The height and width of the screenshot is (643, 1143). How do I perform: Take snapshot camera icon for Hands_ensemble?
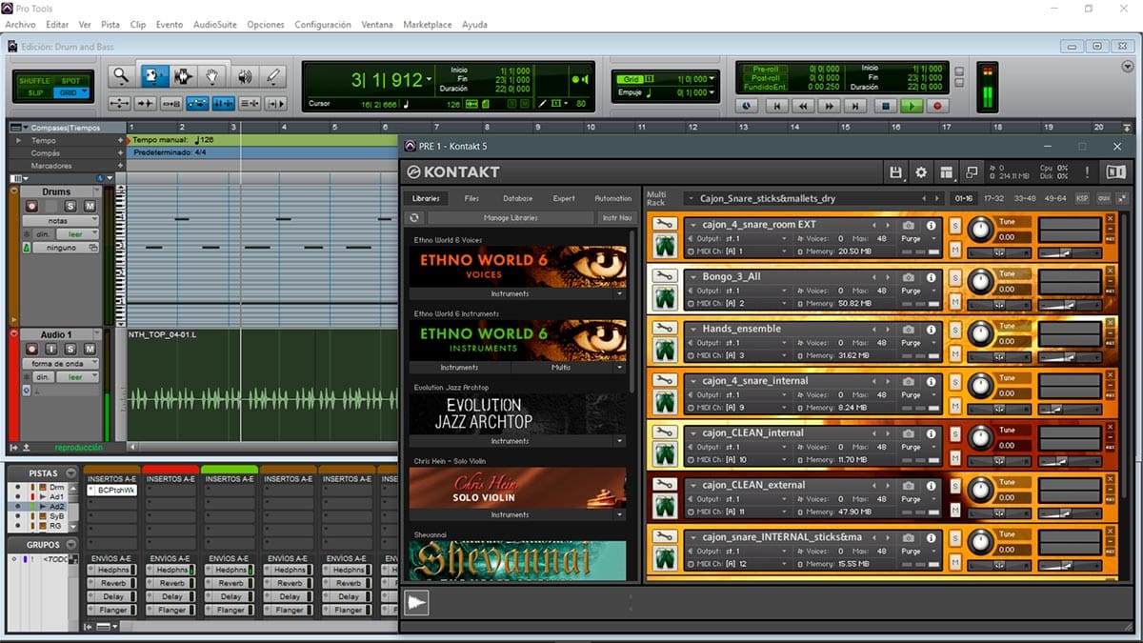(x=910, y=329)
